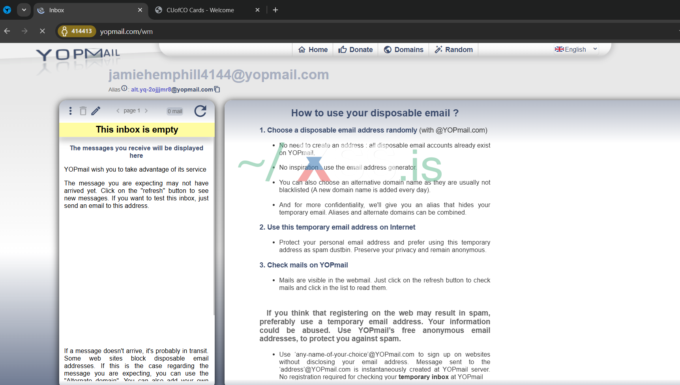The width and height of the screenshot is (680, 385).
Task: Click '3. Check mails on YOPmail' heading
Action: (x=303, y=265)
